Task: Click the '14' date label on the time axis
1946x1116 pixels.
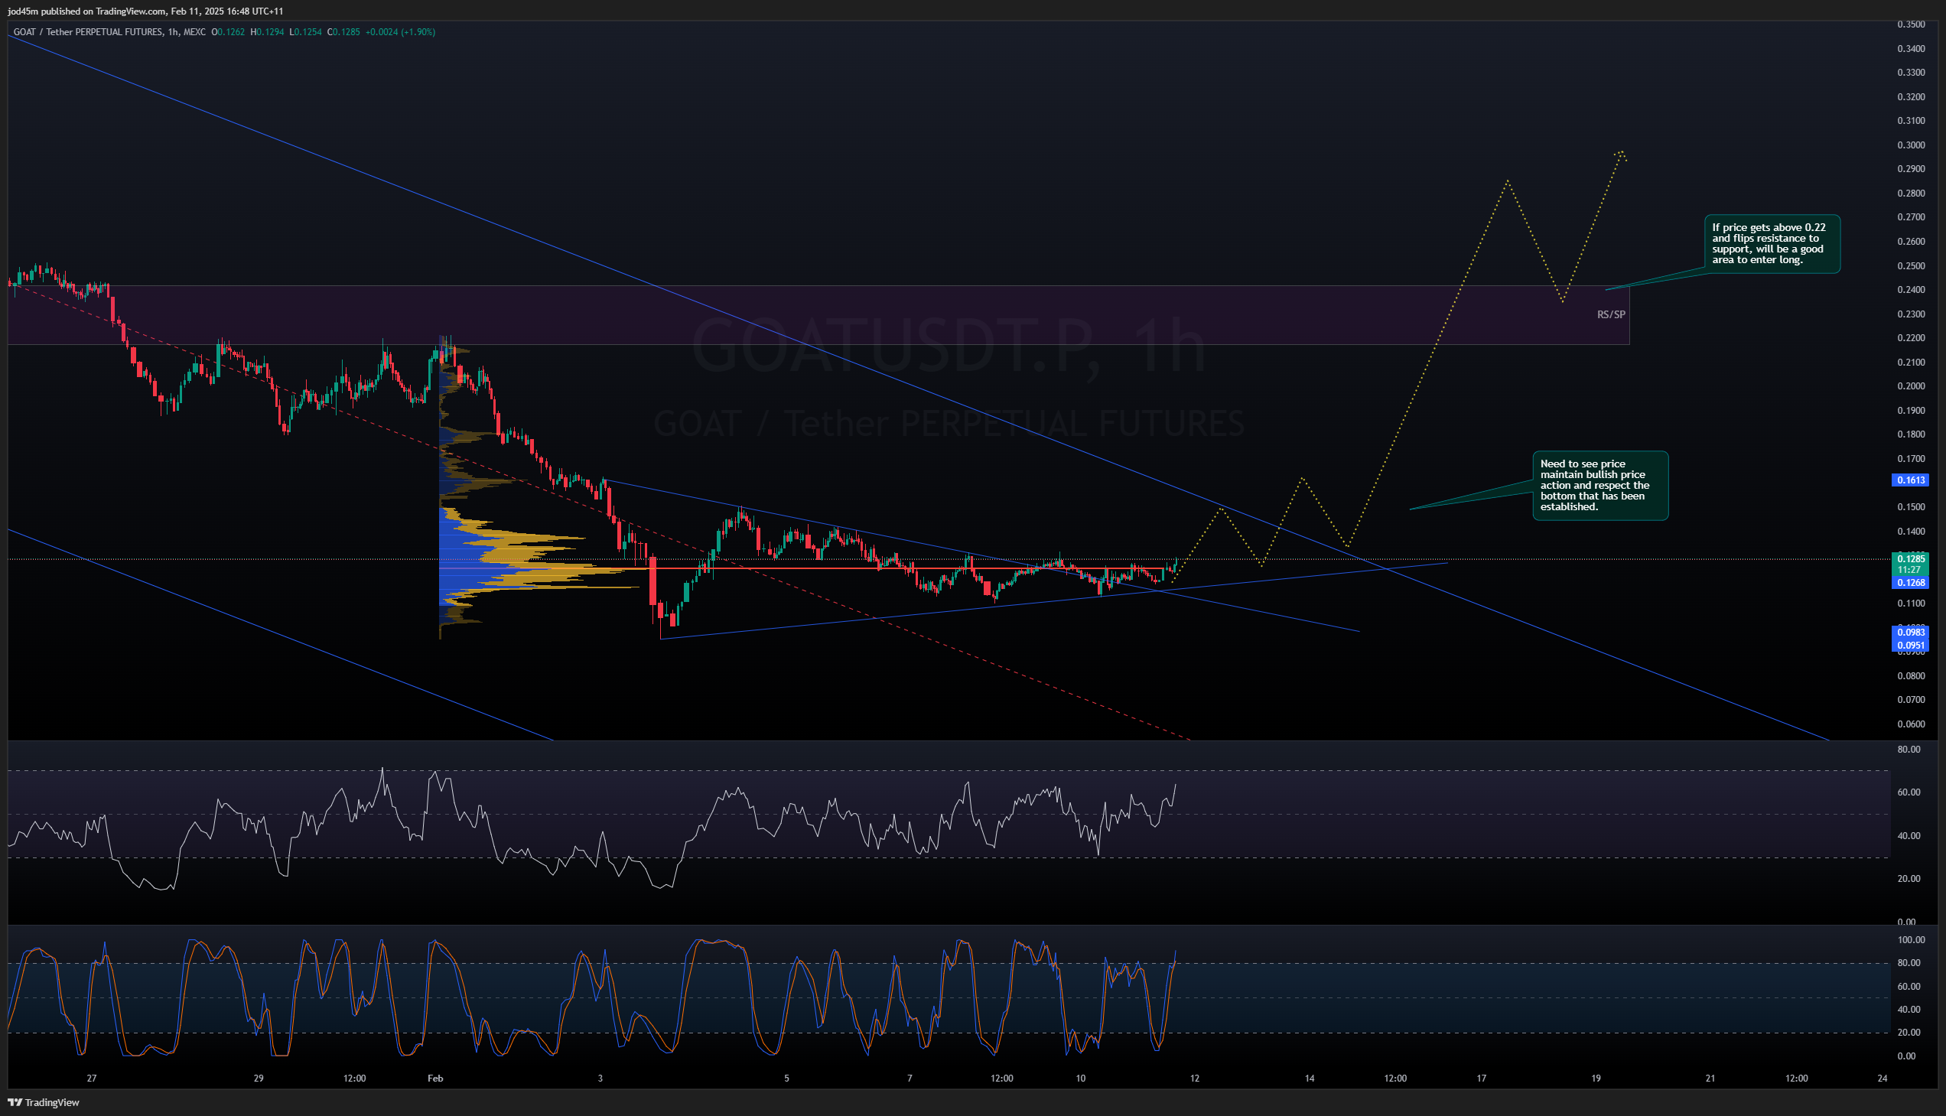Action: click(x=1310, y=1079)
